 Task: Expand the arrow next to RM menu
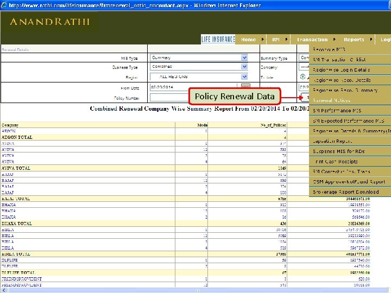pos(286,40)
